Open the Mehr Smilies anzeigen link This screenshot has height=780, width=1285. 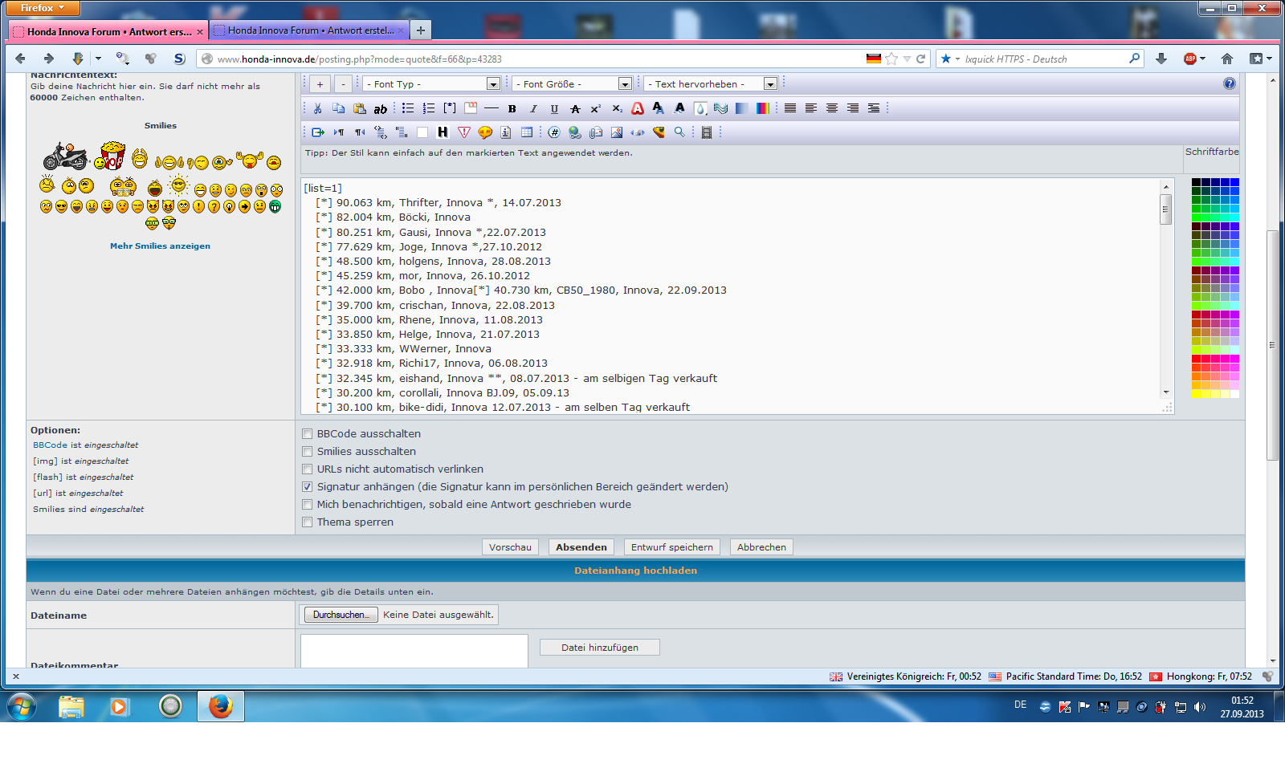160,246
